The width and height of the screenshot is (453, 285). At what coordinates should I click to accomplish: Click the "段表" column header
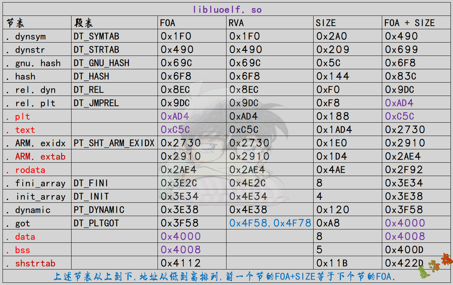(x=83, y=23)
